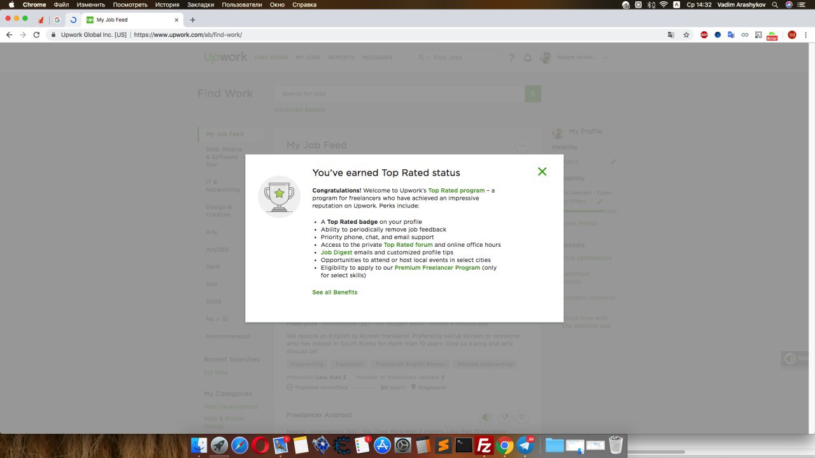
Task: Close the Top Rated status dialog
Action: click(x=542, y=172)
